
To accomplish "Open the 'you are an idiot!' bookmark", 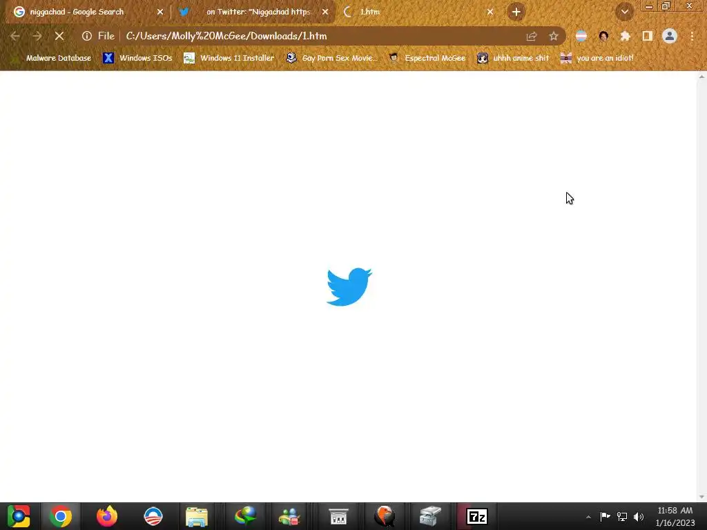I will tap(597, 58).
